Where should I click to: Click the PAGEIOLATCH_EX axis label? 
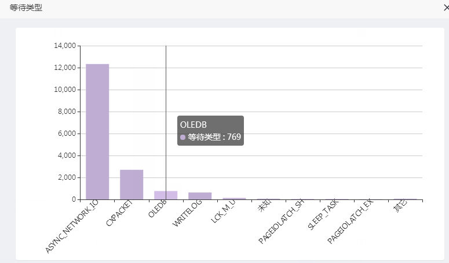tap(351, 222)
